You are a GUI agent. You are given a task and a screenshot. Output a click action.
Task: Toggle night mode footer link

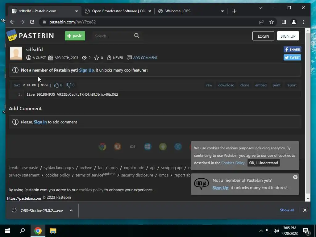point(134,168)
